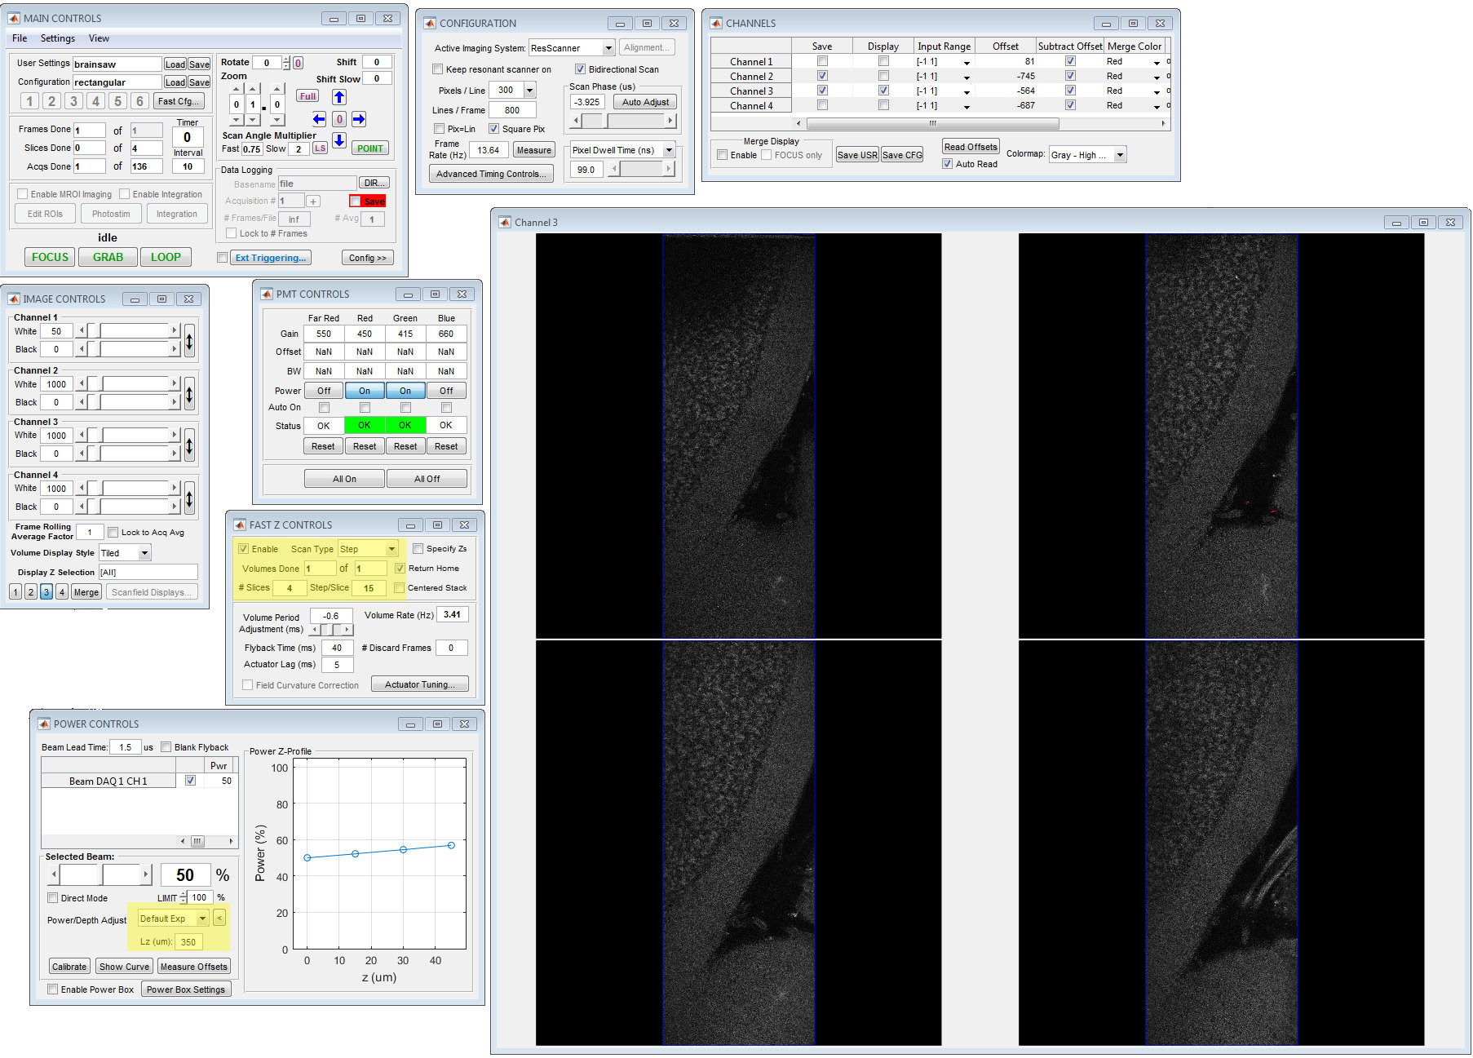Click LIMIT stepper arrows in Power Controls
This screenshot has width=1473, height=1058.
pyautogui.click(x=184, y=897)
